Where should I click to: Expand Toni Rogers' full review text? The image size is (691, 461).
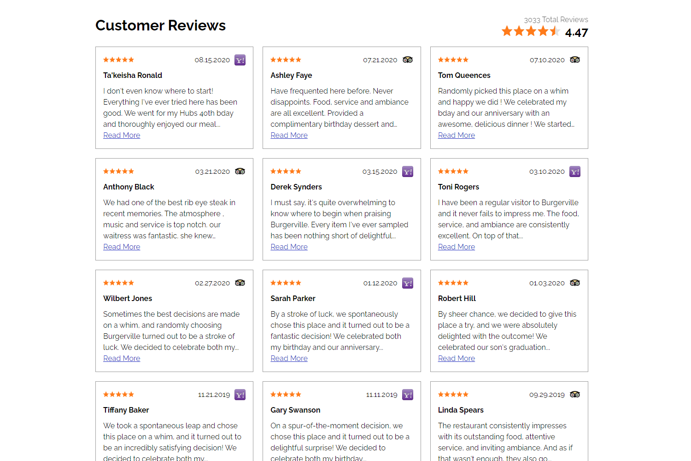pos(457,247)
